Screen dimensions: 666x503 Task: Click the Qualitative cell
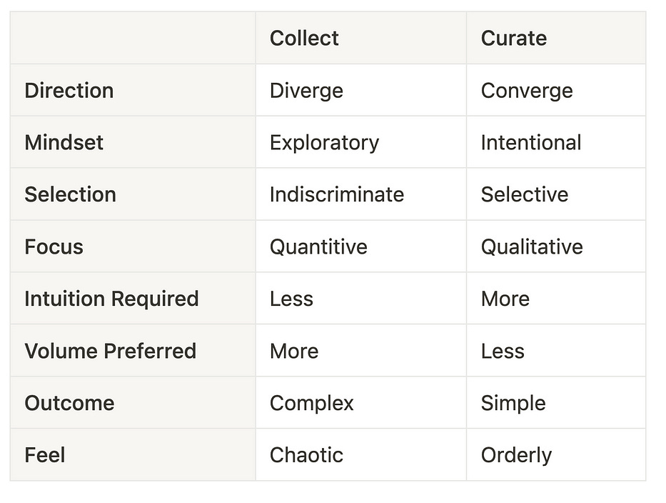click(x=556, y=246)
